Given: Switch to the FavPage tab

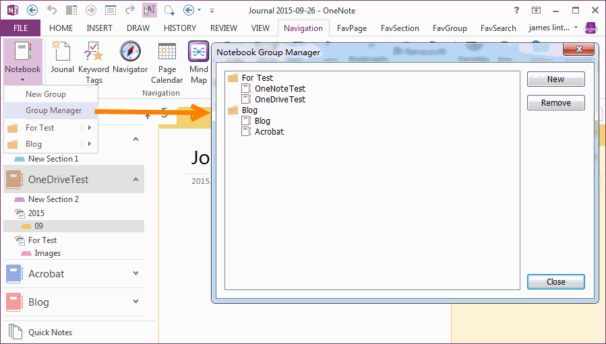Looking at the screenshot, I should pos(352,28).
